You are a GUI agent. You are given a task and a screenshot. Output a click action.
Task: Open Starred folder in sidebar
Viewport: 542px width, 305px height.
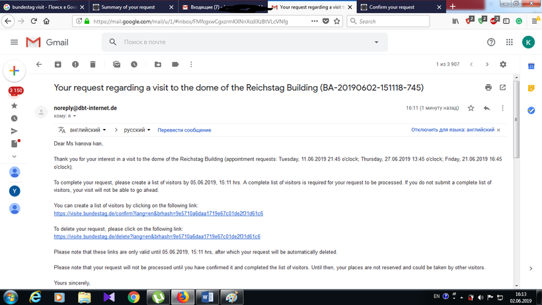[14, 106]
